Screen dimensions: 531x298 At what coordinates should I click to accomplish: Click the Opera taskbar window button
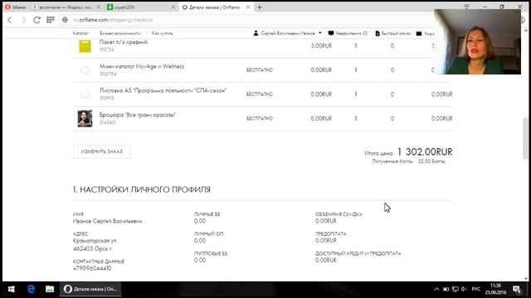(x=90, y=289)
